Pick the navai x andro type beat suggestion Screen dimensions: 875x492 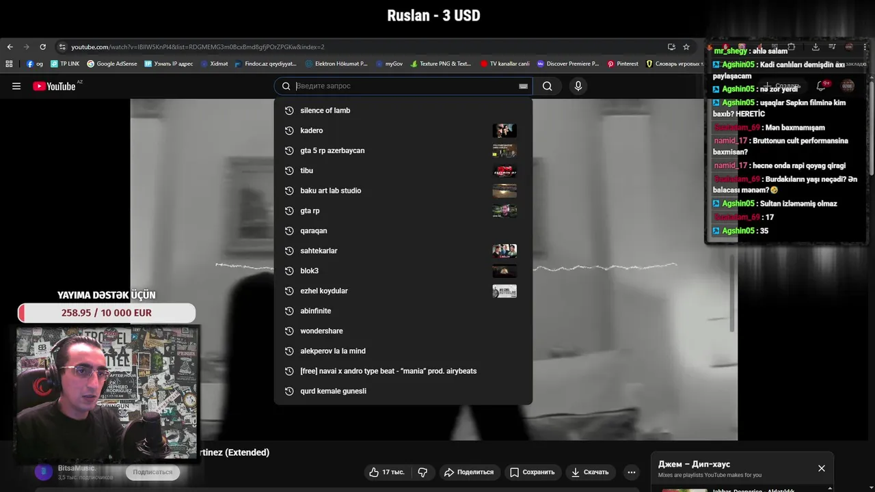click(x=403, y=371)
